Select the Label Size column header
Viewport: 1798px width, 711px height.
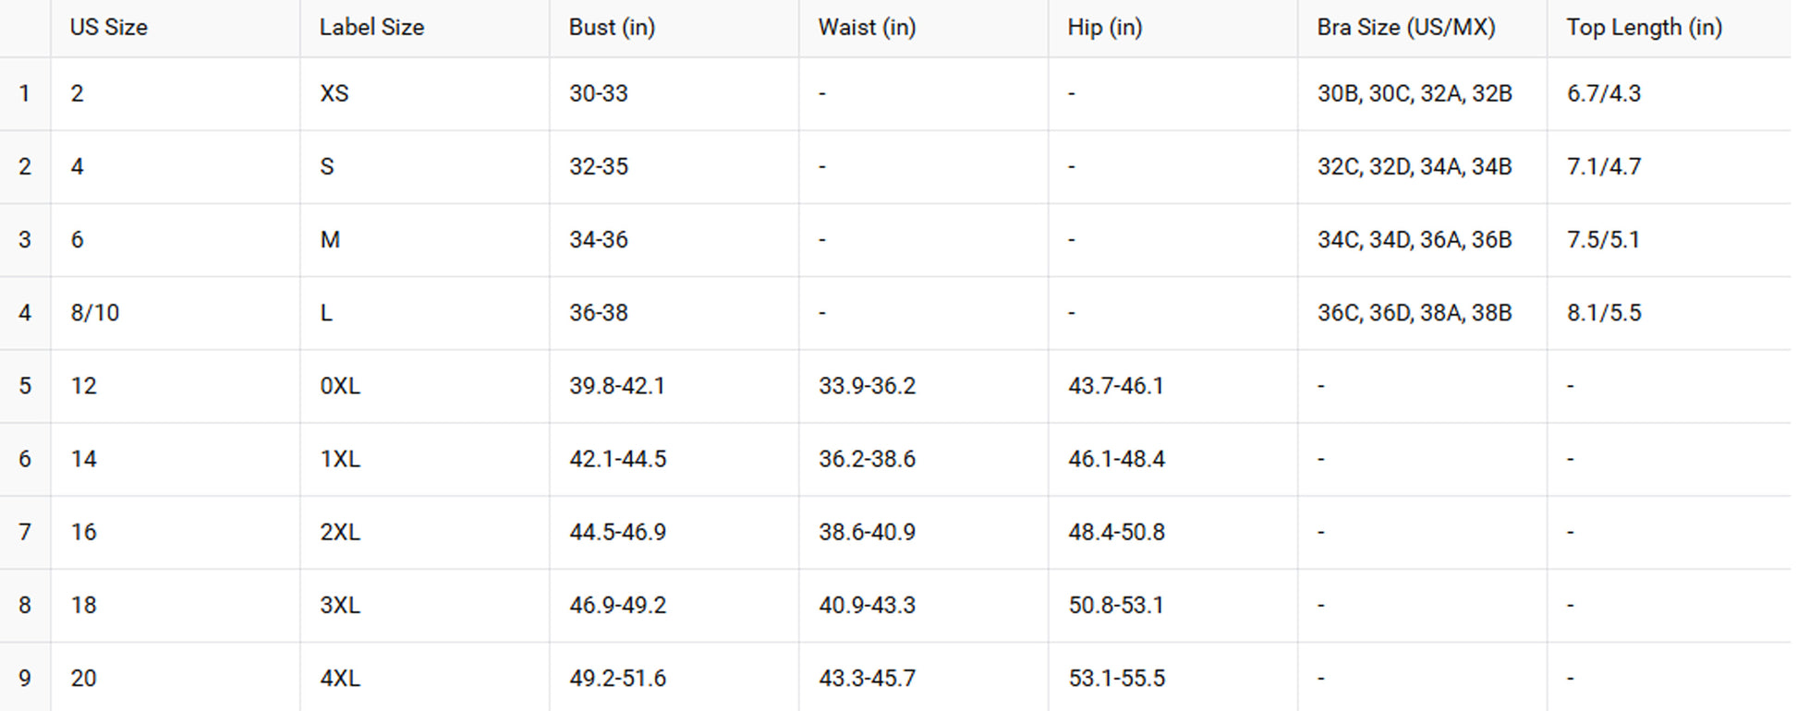(371, 28)
